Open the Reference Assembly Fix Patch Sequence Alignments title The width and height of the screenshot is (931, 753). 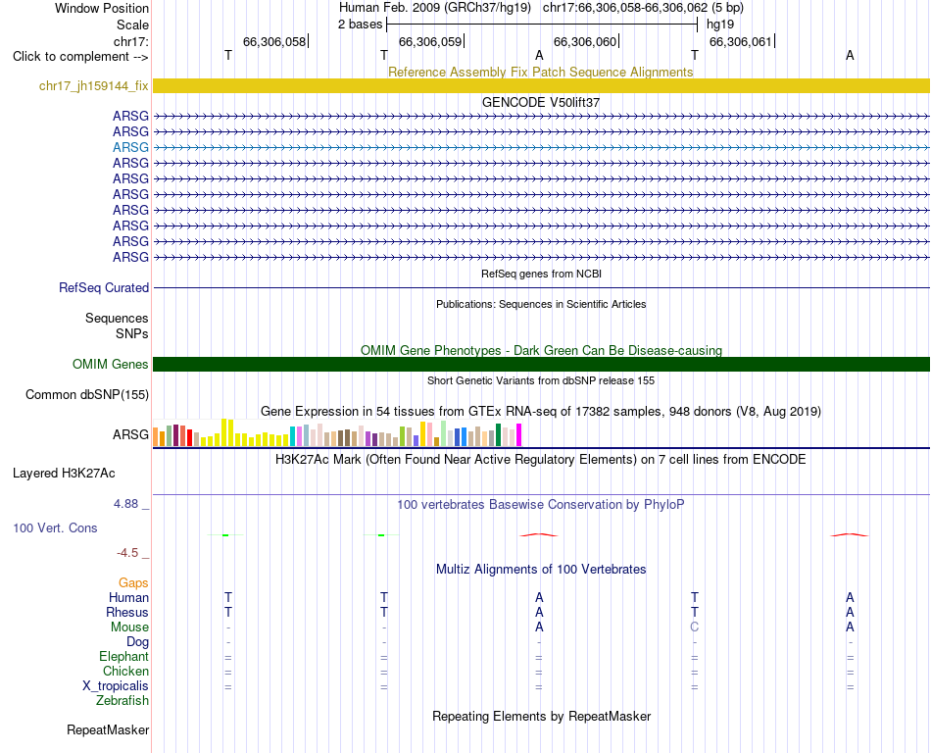[x=540, y=72]
